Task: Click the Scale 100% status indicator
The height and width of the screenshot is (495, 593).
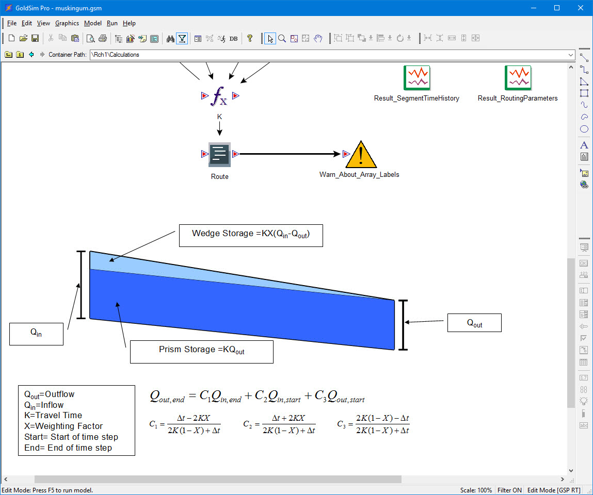Action: [x=475, y=490]
